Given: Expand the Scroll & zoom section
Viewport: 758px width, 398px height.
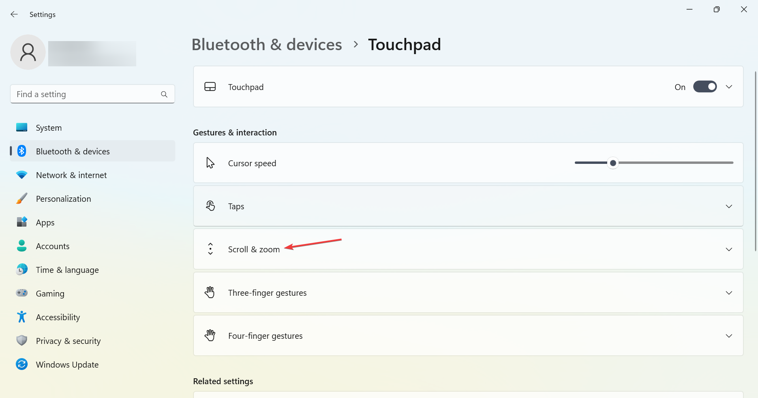Looking at the screenshot, I should [x=729, y=250].
